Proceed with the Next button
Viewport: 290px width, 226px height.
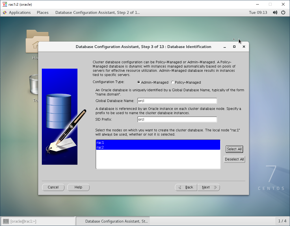[209, 187]
